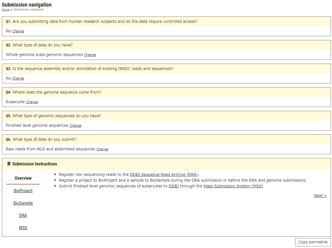The image size is (332, 248).
Task: Click the Q6 question header bar
Action: point(166,139)
